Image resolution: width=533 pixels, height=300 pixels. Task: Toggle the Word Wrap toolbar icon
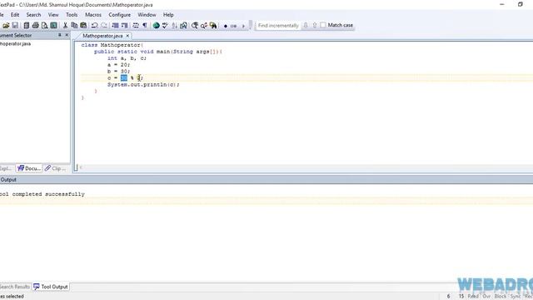coord(136,26)
